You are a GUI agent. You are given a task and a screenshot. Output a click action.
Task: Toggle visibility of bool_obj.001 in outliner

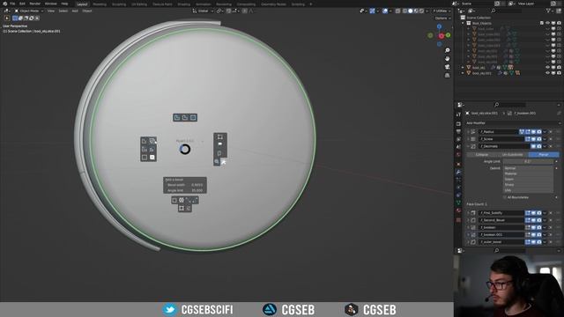[x=547, y=73]
